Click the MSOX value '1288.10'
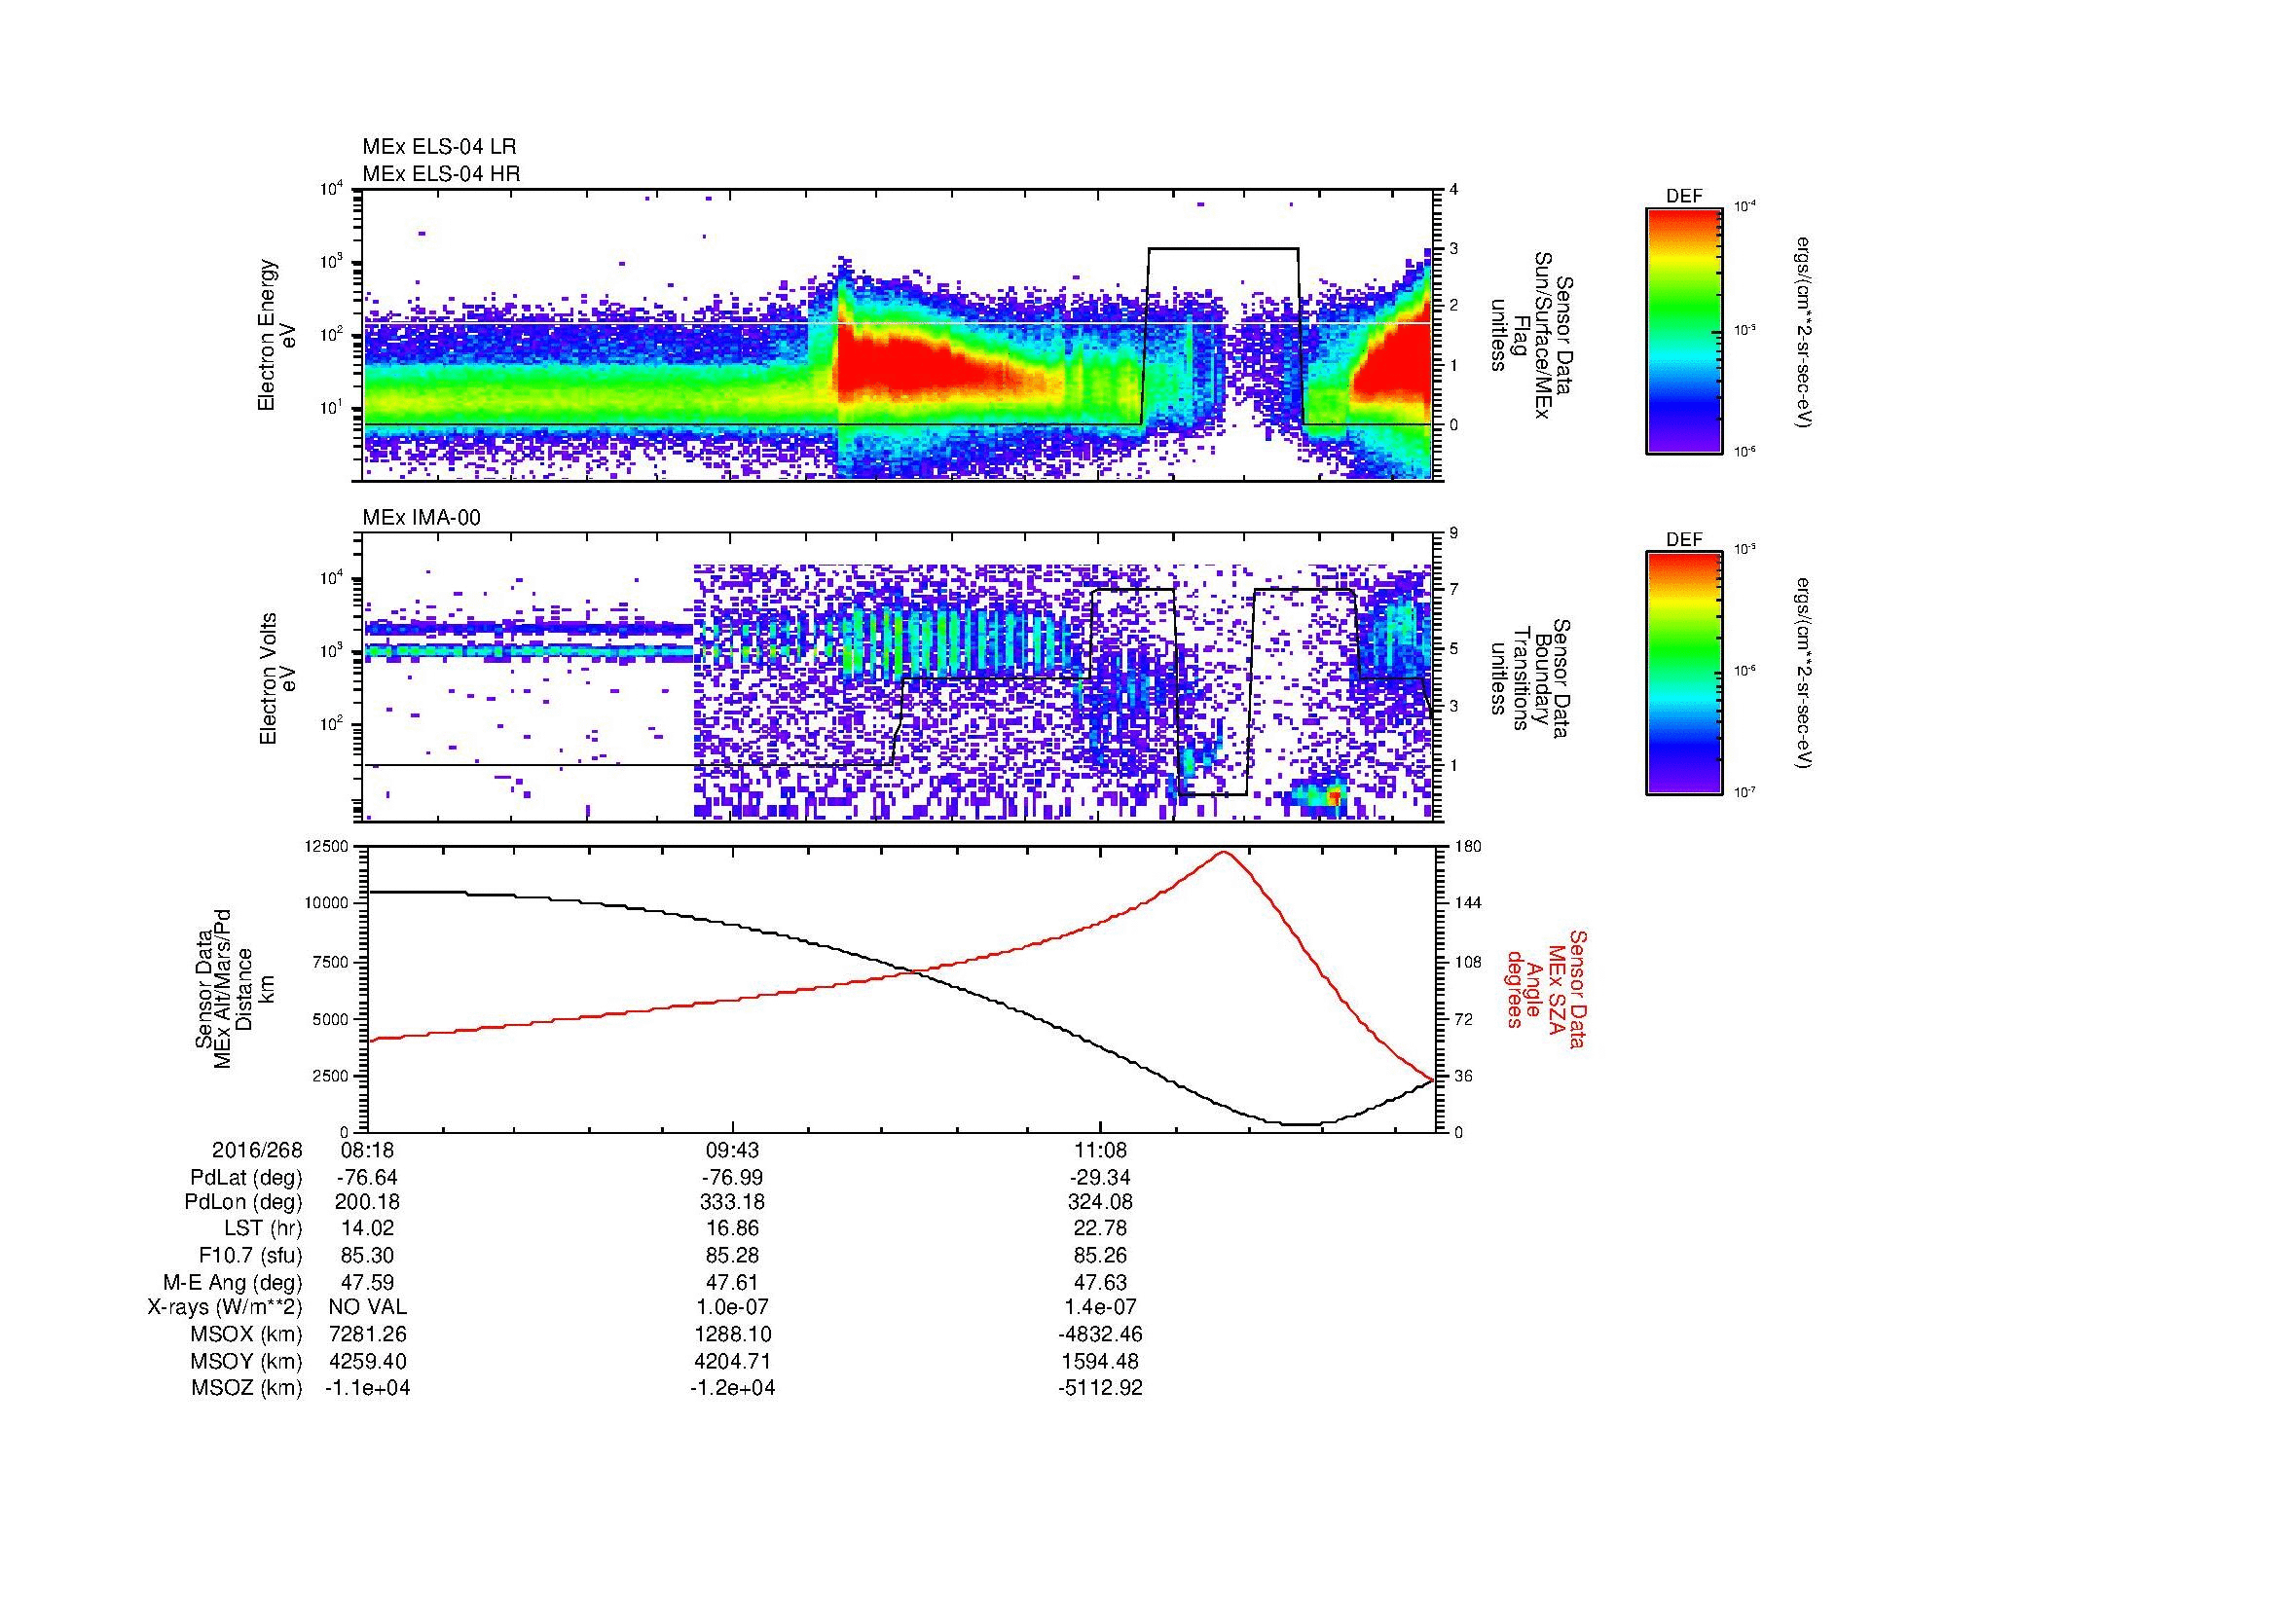 pyautogui.click(x=733, y=1335)
